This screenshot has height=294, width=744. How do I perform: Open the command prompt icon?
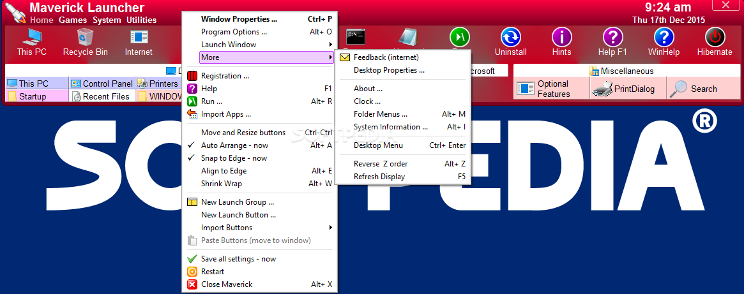355,36
